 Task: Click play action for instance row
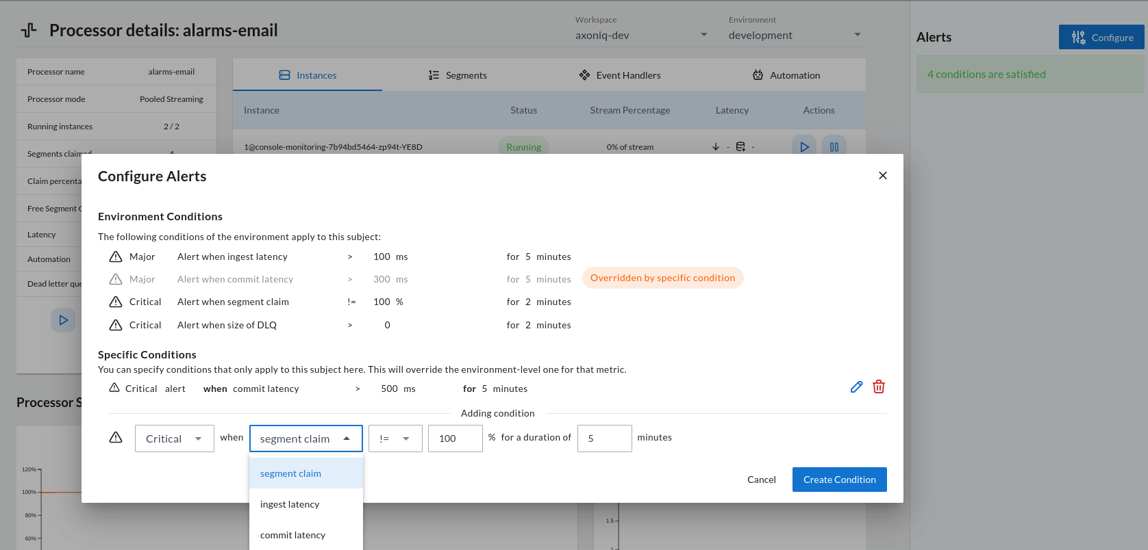804,146
